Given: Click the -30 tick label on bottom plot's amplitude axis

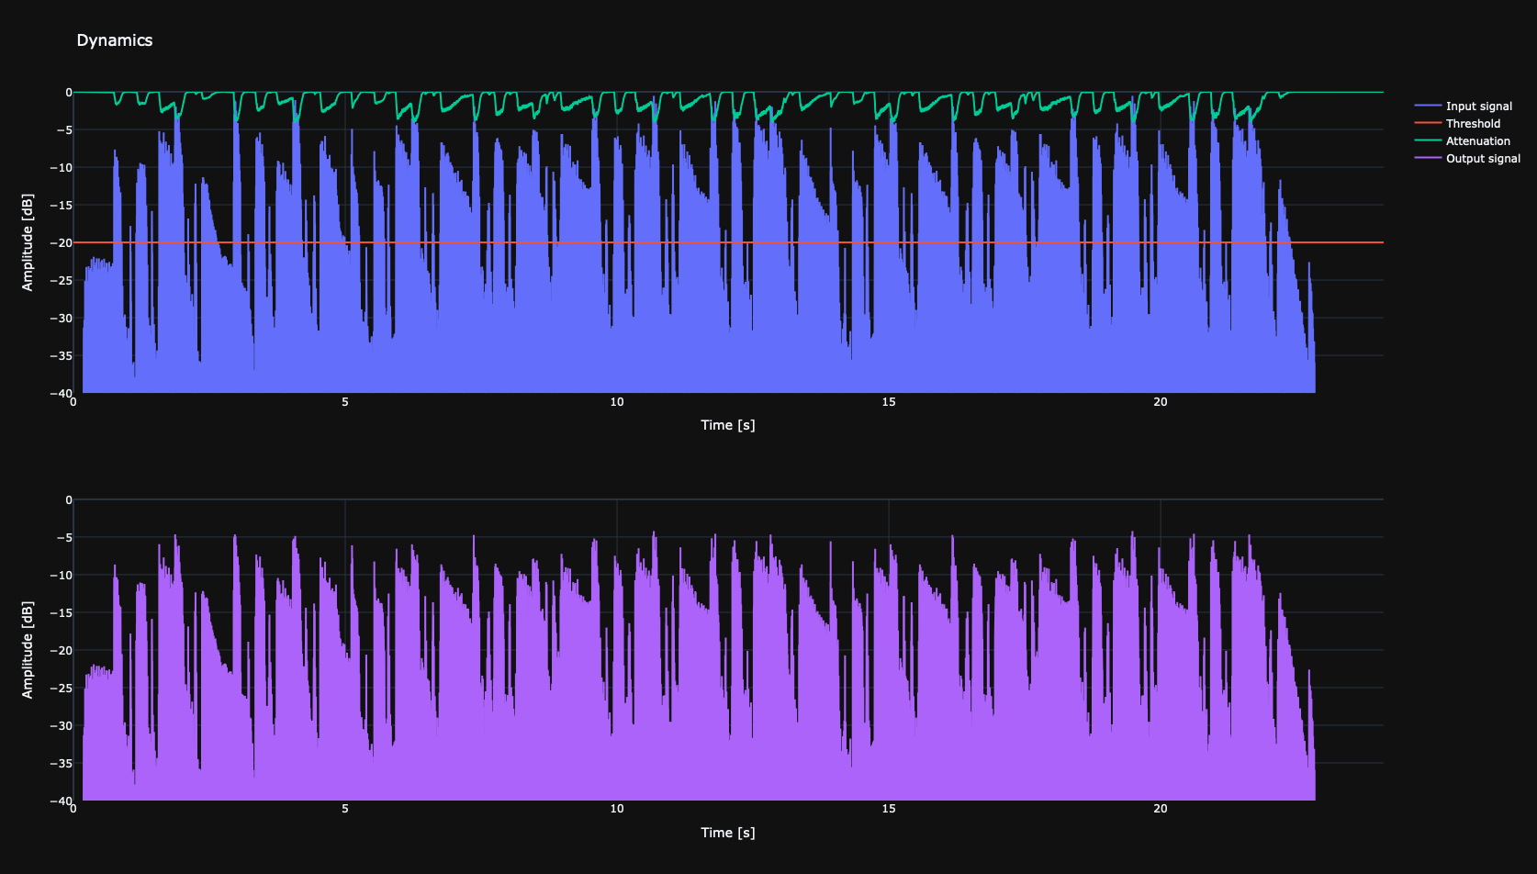Looking at the screenshot, I should [62, 725].
